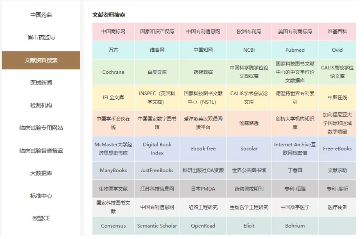The image size is (364, 239).
Task: Open 中国知网 link
Action: (x=205, y=50)
